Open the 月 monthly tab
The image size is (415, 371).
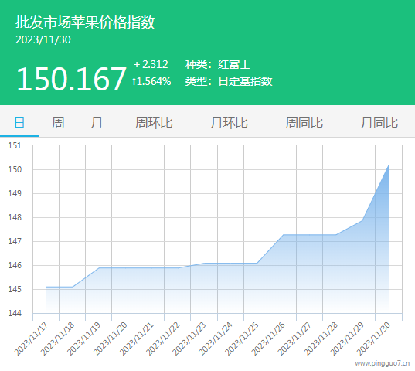coord(97,123)
